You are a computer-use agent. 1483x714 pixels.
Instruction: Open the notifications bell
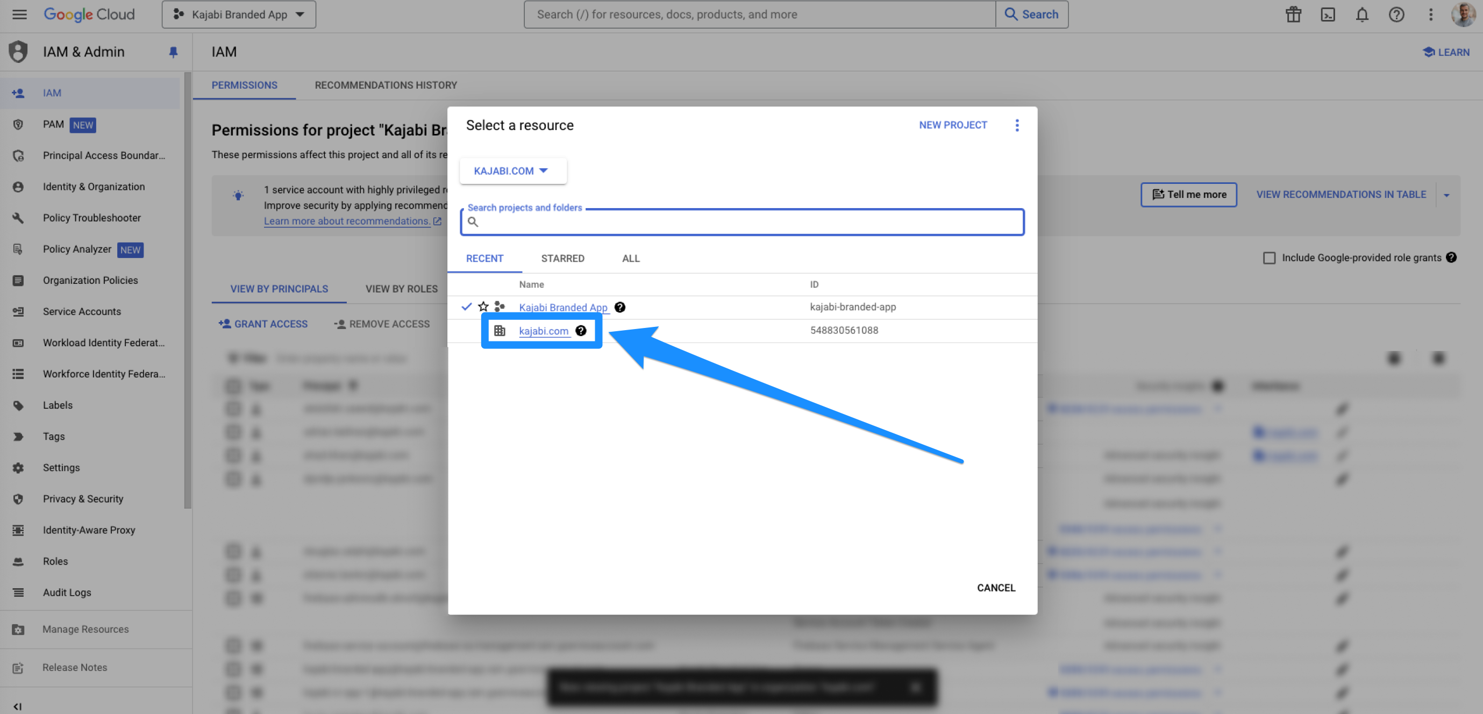point(1361,15)
